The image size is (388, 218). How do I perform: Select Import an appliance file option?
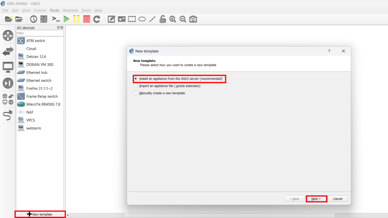[x=136, y=86]
